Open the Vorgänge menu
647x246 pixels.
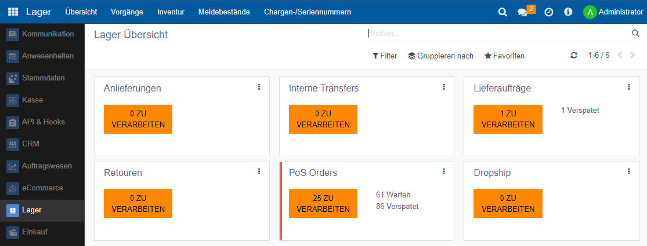127,12
